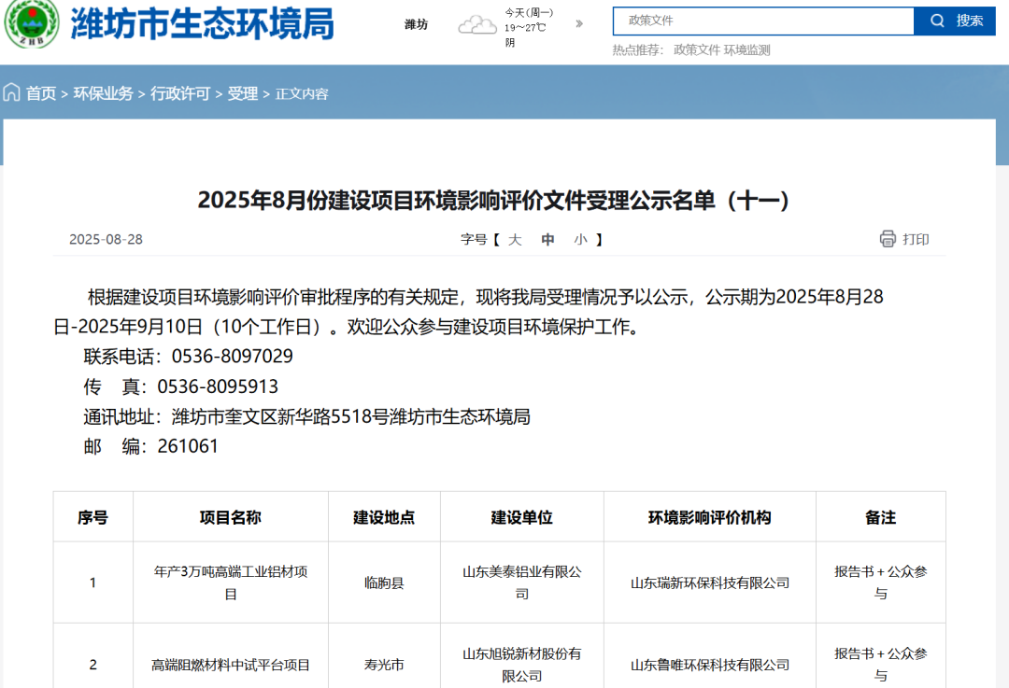Click the 环境影响评价机构 column header
The image size is (1009, 688).
tap(710, 517)
